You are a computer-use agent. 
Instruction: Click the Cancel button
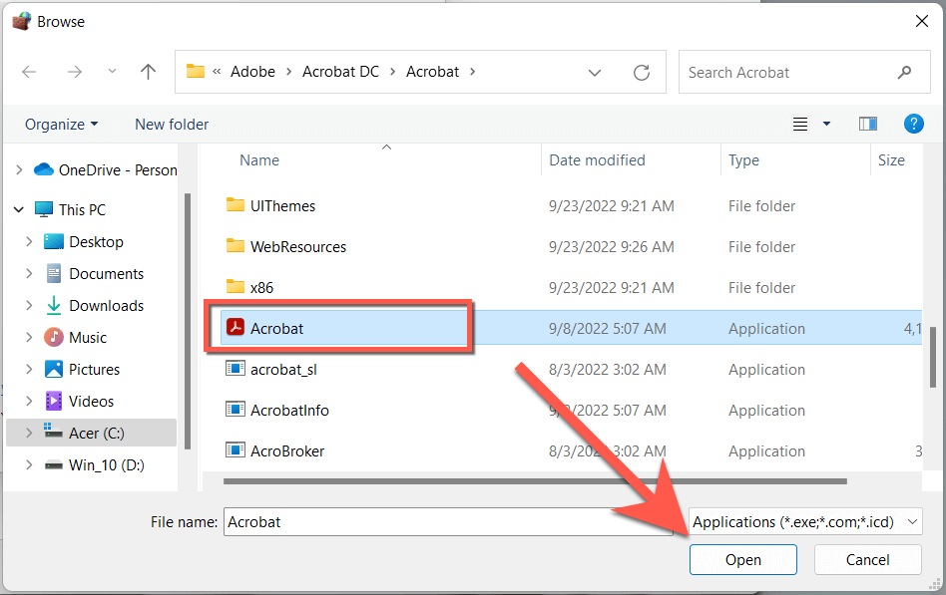[x=867, y=560]
